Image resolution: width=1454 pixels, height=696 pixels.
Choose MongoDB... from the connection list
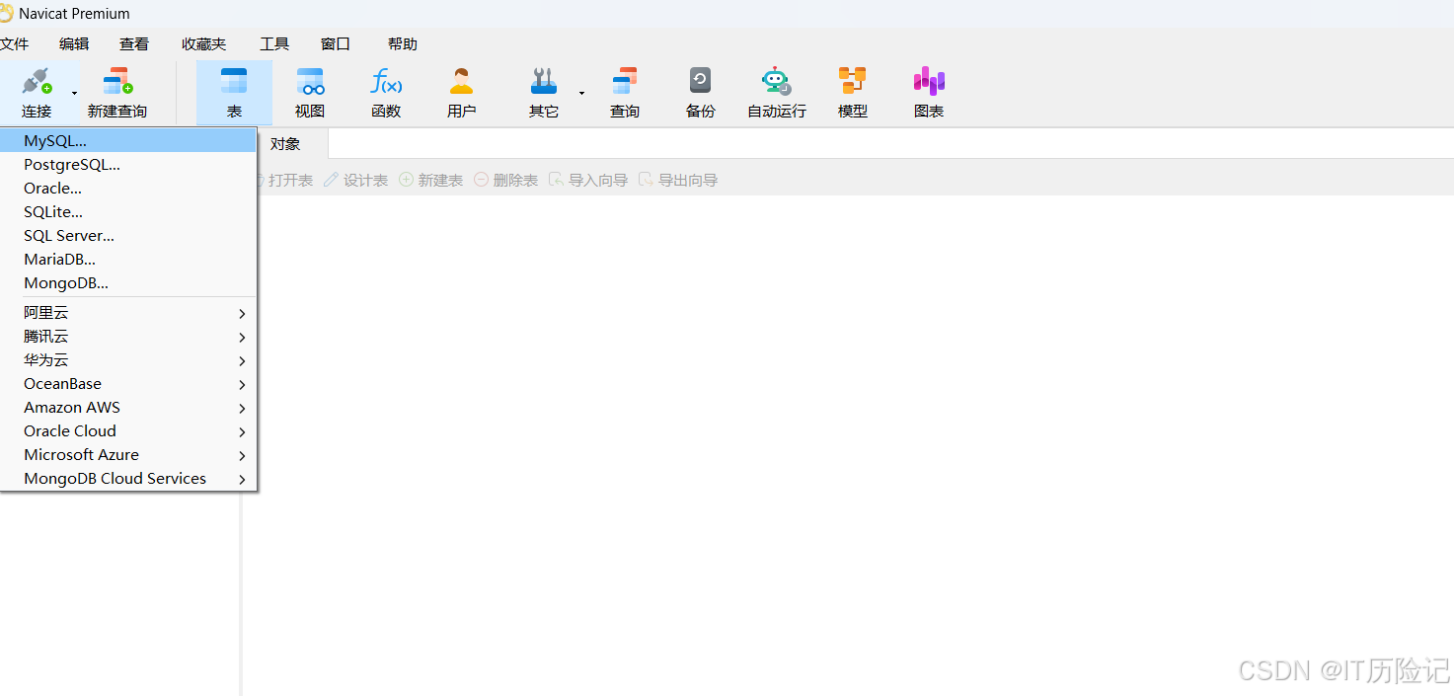[x=128, y=283]
